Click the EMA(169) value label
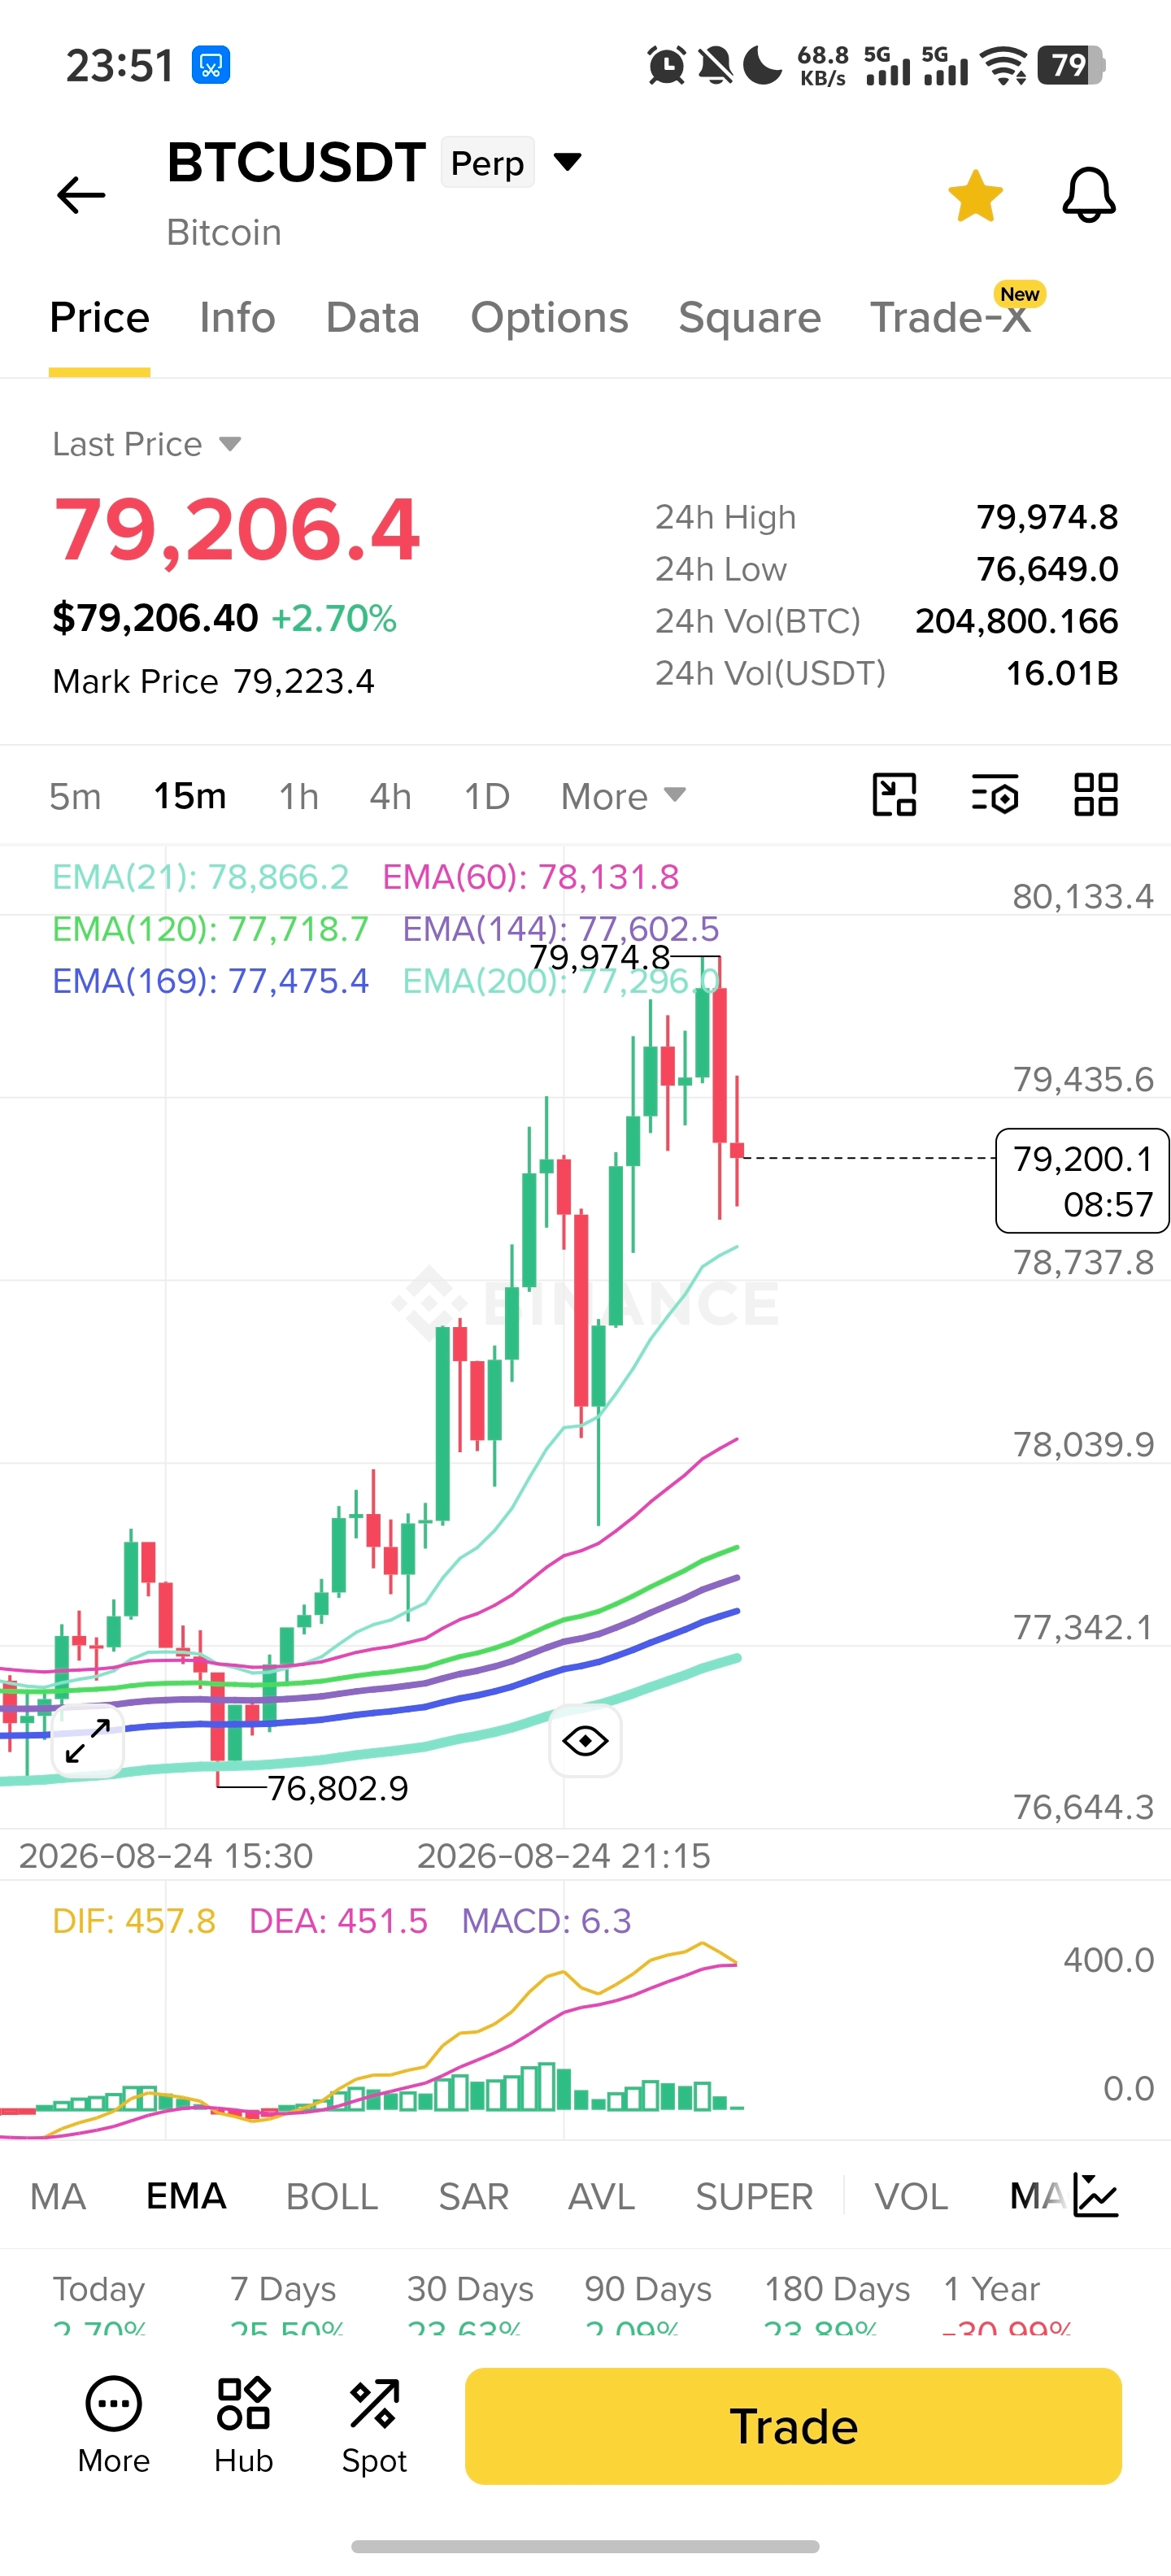Viewport: 1171px width, 2576px height. click(210, 982)
